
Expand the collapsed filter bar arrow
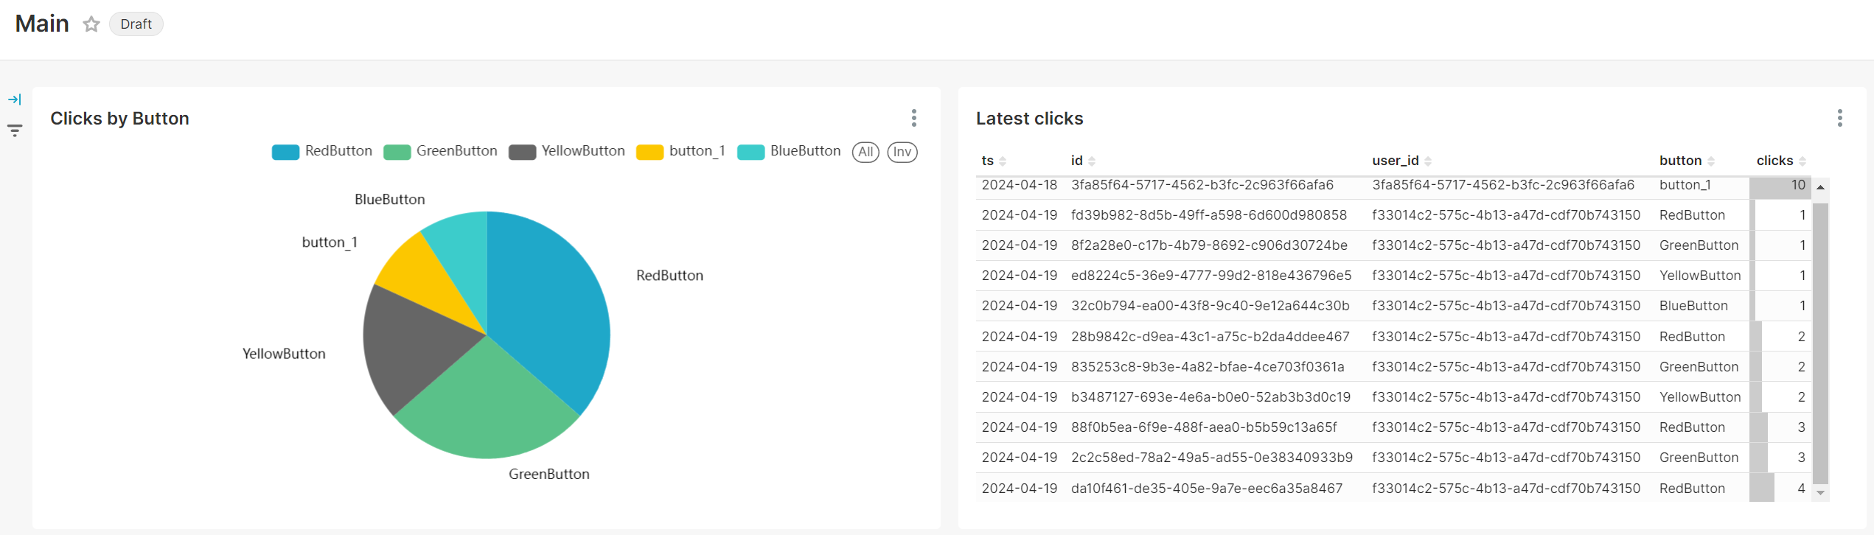click(15, 99)
